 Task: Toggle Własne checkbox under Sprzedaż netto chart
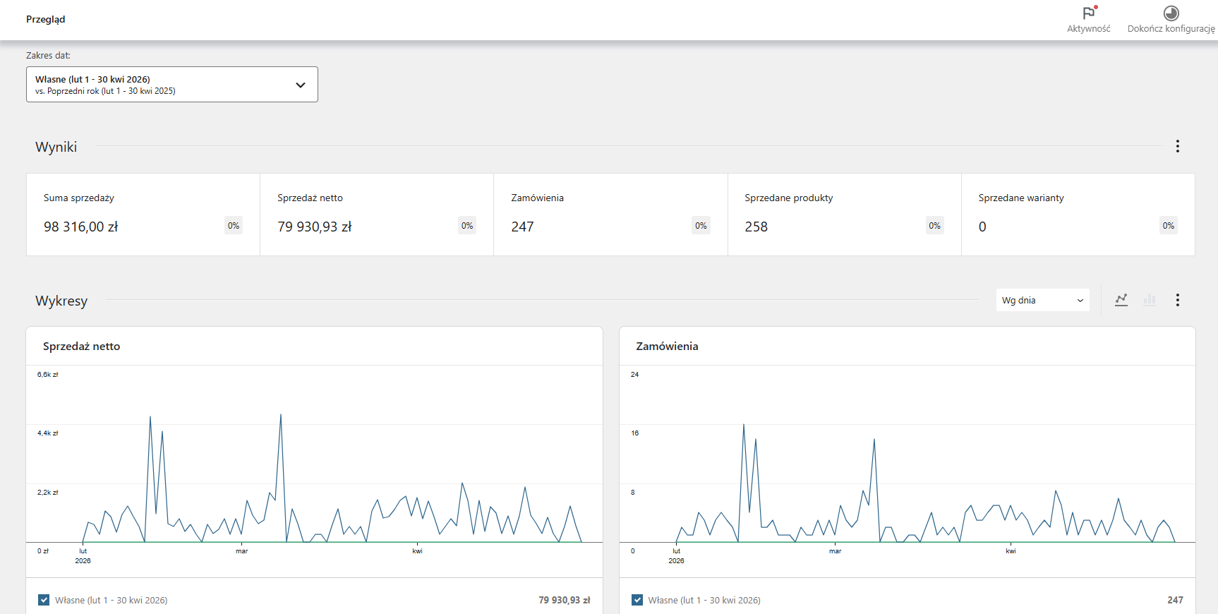click(x=44, y=600)
